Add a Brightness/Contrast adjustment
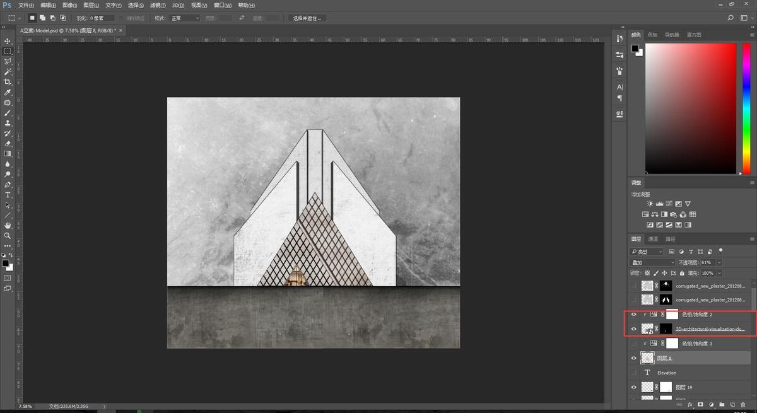The height and width of the screenshot is (413, 757). point(650,204)
